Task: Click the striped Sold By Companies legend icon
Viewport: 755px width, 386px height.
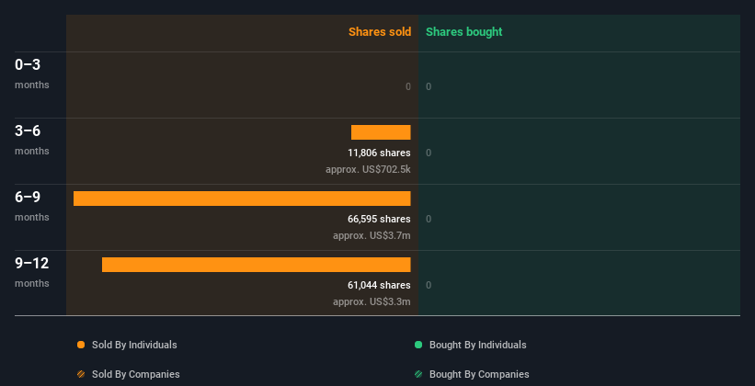Action: (x=81, y=374)
